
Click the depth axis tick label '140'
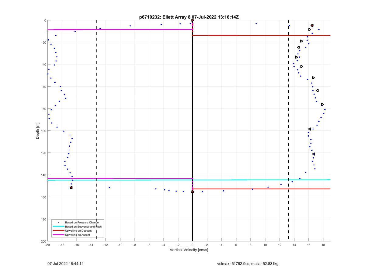click(x=43, y=175)
